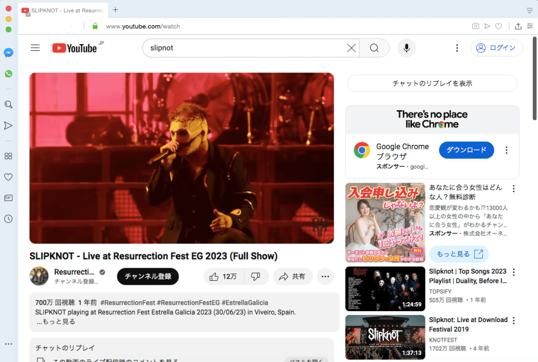538x362 pixels.
Task: Like the video showing 12万
Action: tap(223, 276)
